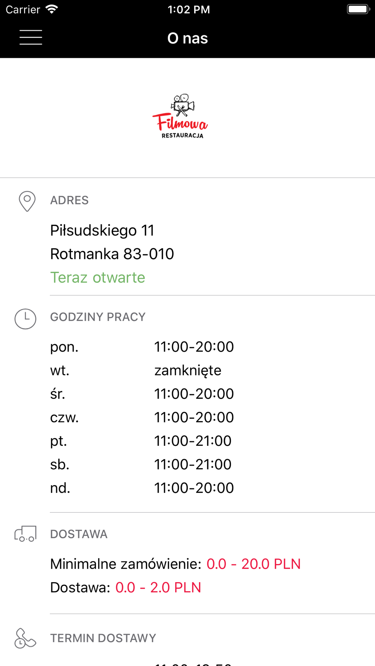Open the hamburger menu

[31, 37]
